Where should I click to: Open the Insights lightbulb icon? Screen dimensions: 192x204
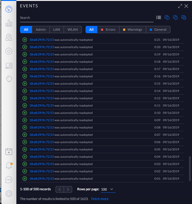coord(9,79)
